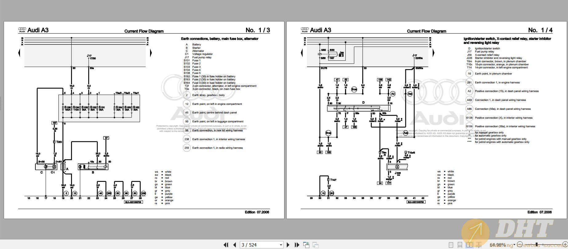Screen dimensions: 568x249
Task: Click the Audi logo on the left page header
Action: coord(22,29)
